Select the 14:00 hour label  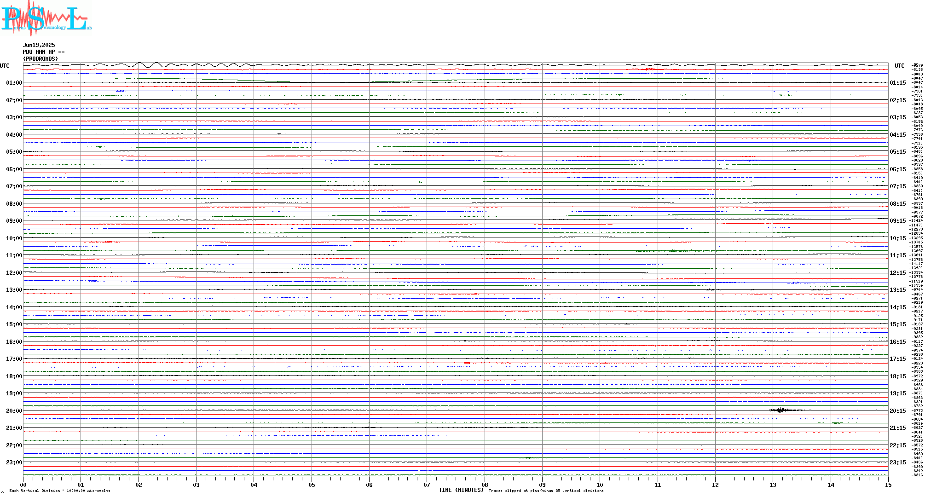(14, 307)
